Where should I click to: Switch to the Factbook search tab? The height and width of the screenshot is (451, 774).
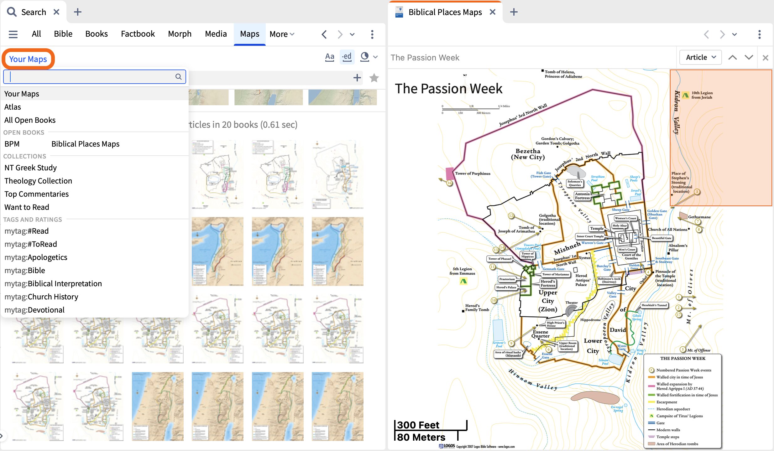[138, 34]
